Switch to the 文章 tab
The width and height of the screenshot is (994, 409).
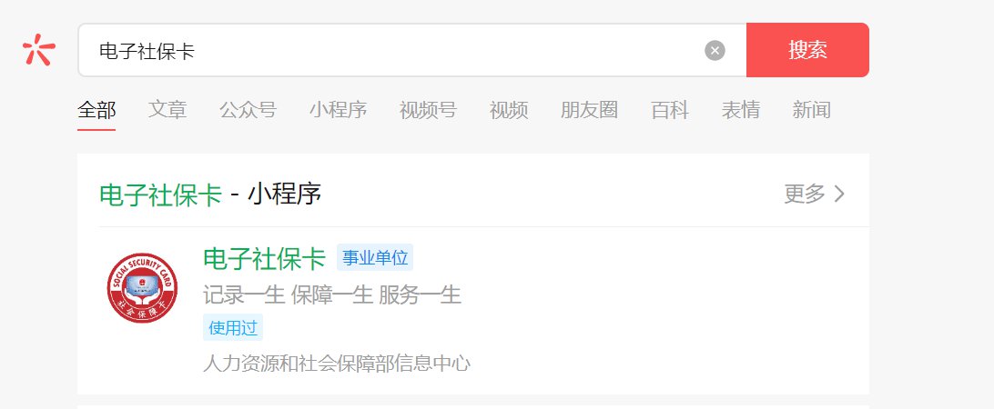[x=167, y=110]
